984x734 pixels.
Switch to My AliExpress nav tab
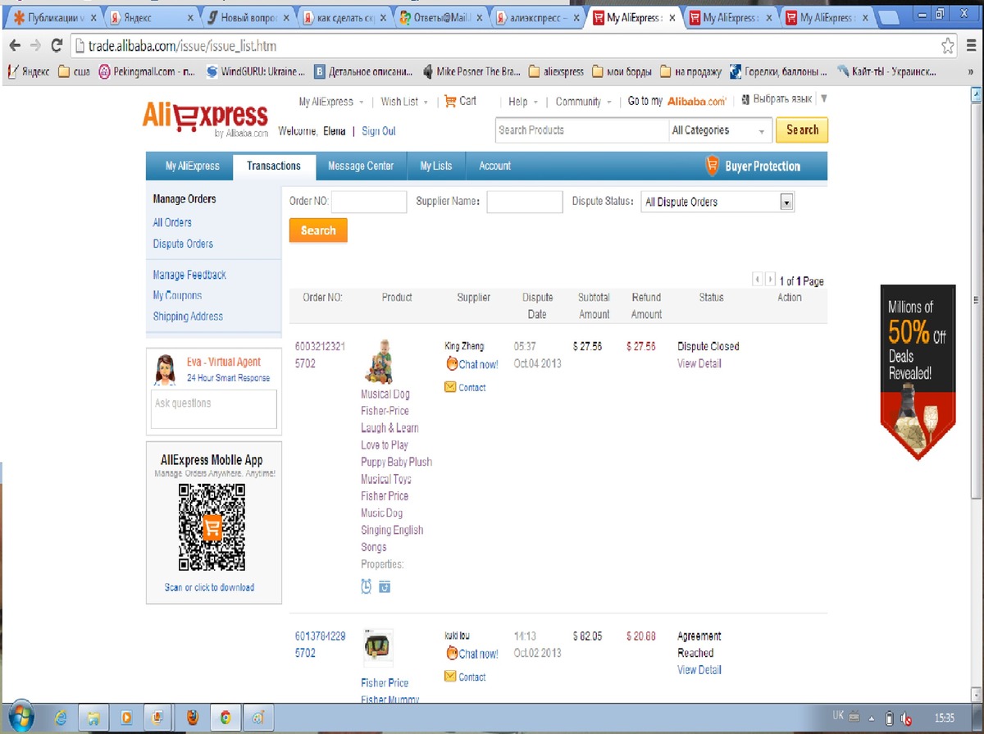point(193,166)
